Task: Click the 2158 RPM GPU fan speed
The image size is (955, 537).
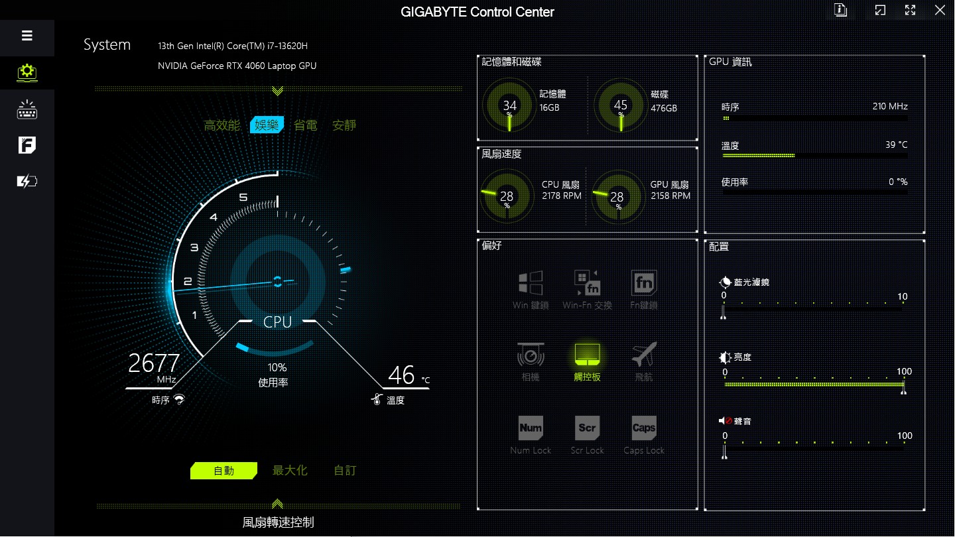Action: [x=670, y=196]
